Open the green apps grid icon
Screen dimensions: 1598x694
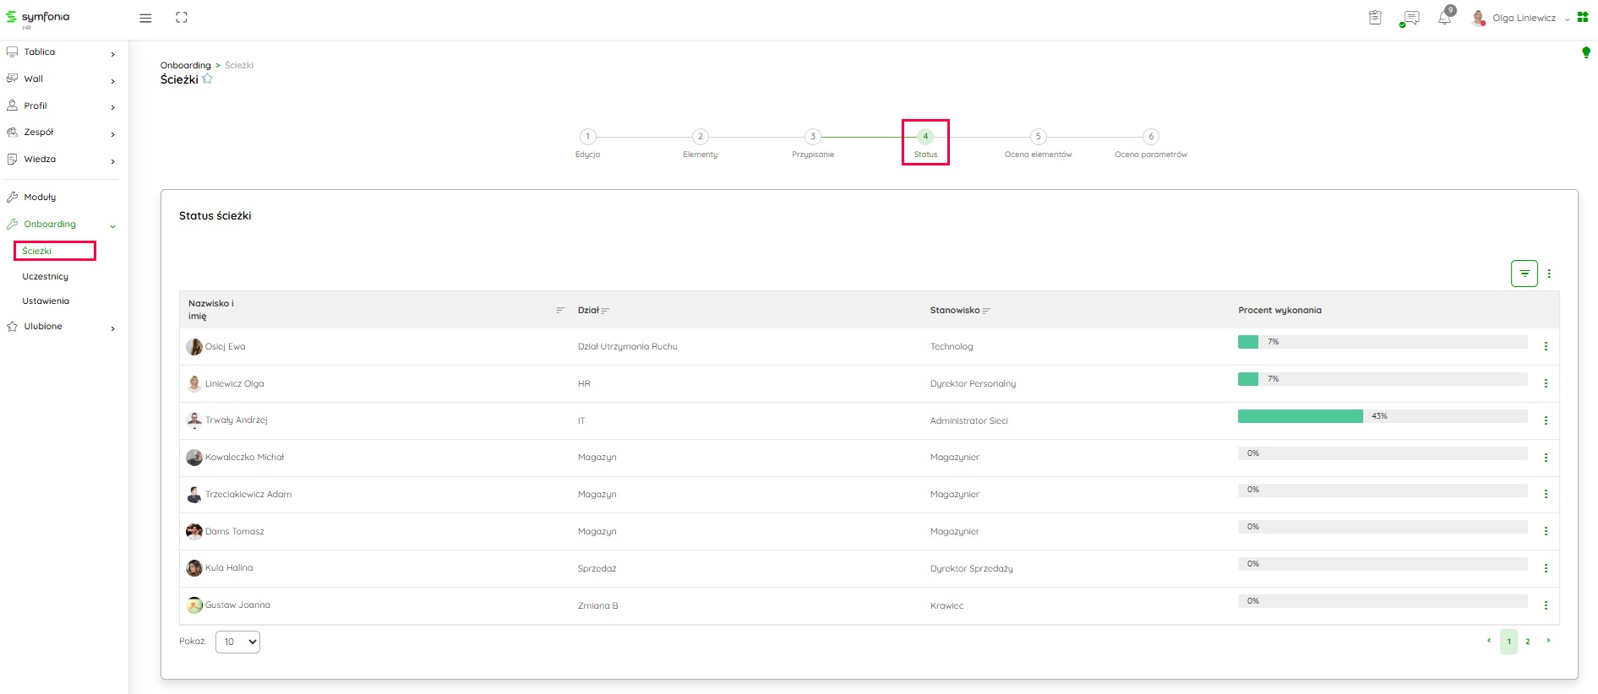(x=1583, y=17)
